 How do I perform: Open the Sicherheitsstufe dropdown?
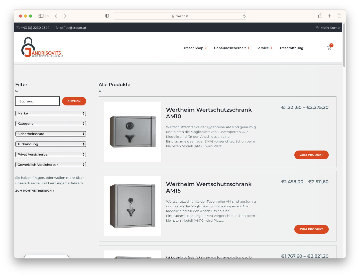coord(51,134)
